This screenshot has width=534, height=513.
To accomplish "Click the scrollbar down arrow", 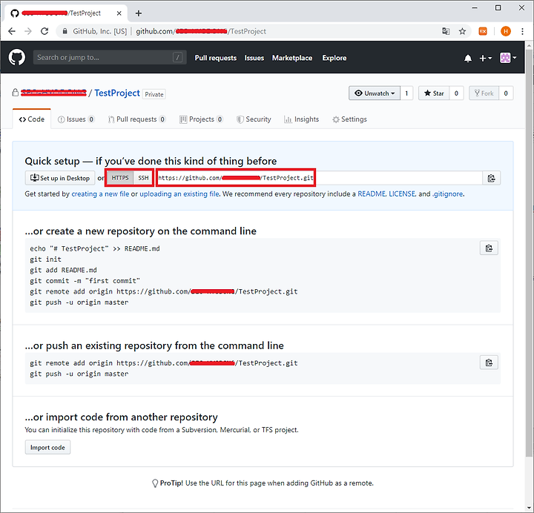I will point(529,509).
